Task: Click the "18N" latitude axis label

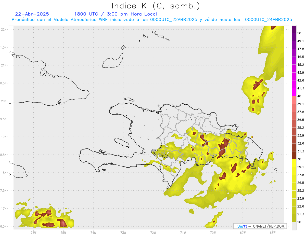Action: click(x=4, y=173)
